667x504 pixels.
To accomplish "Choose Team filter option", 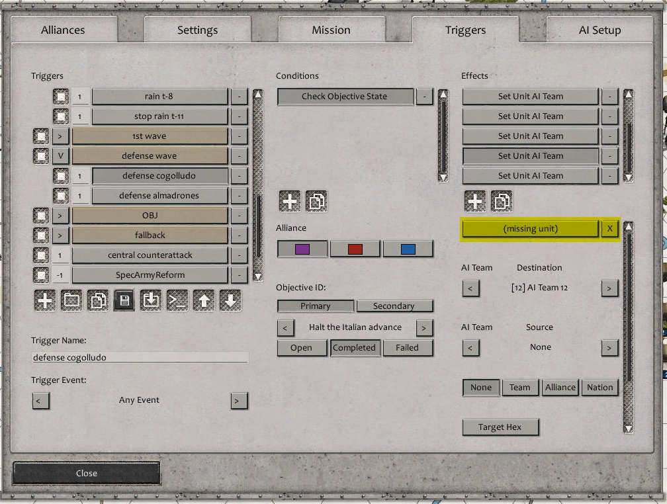I will [x=520, y=388].
